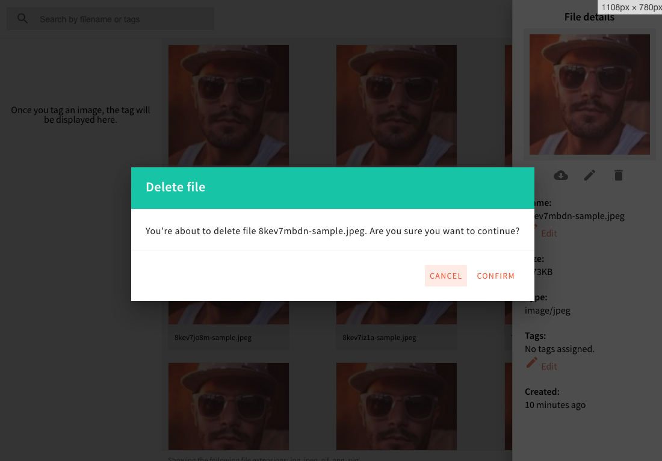This screenshot has height=461, width=662.
Task: Download the file using the cloud icon
Action: [x=561, y=175]
